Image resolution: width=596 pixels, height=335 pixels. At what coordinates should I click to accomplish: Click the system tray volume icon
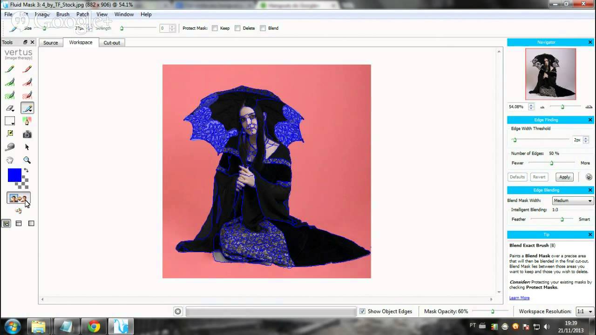click(x=547, y=327)
